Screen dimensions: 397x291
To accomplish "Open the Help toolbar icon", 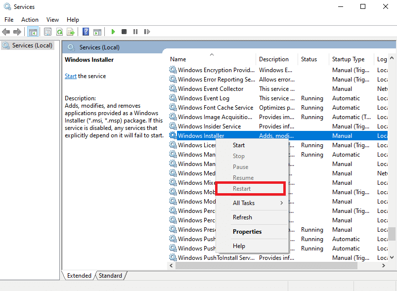I will click(86, 32).
